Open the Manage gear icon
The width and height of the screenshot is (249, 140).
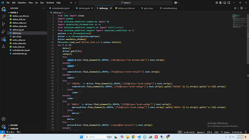click(4, 126)
